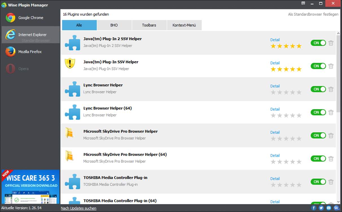Open the Wise website icon in status bar
Screen dimensions: 342x212
pos(336,208)
